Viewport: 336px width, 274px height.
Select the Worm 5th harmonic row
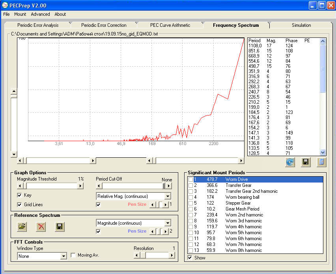[x=255, y=233]
